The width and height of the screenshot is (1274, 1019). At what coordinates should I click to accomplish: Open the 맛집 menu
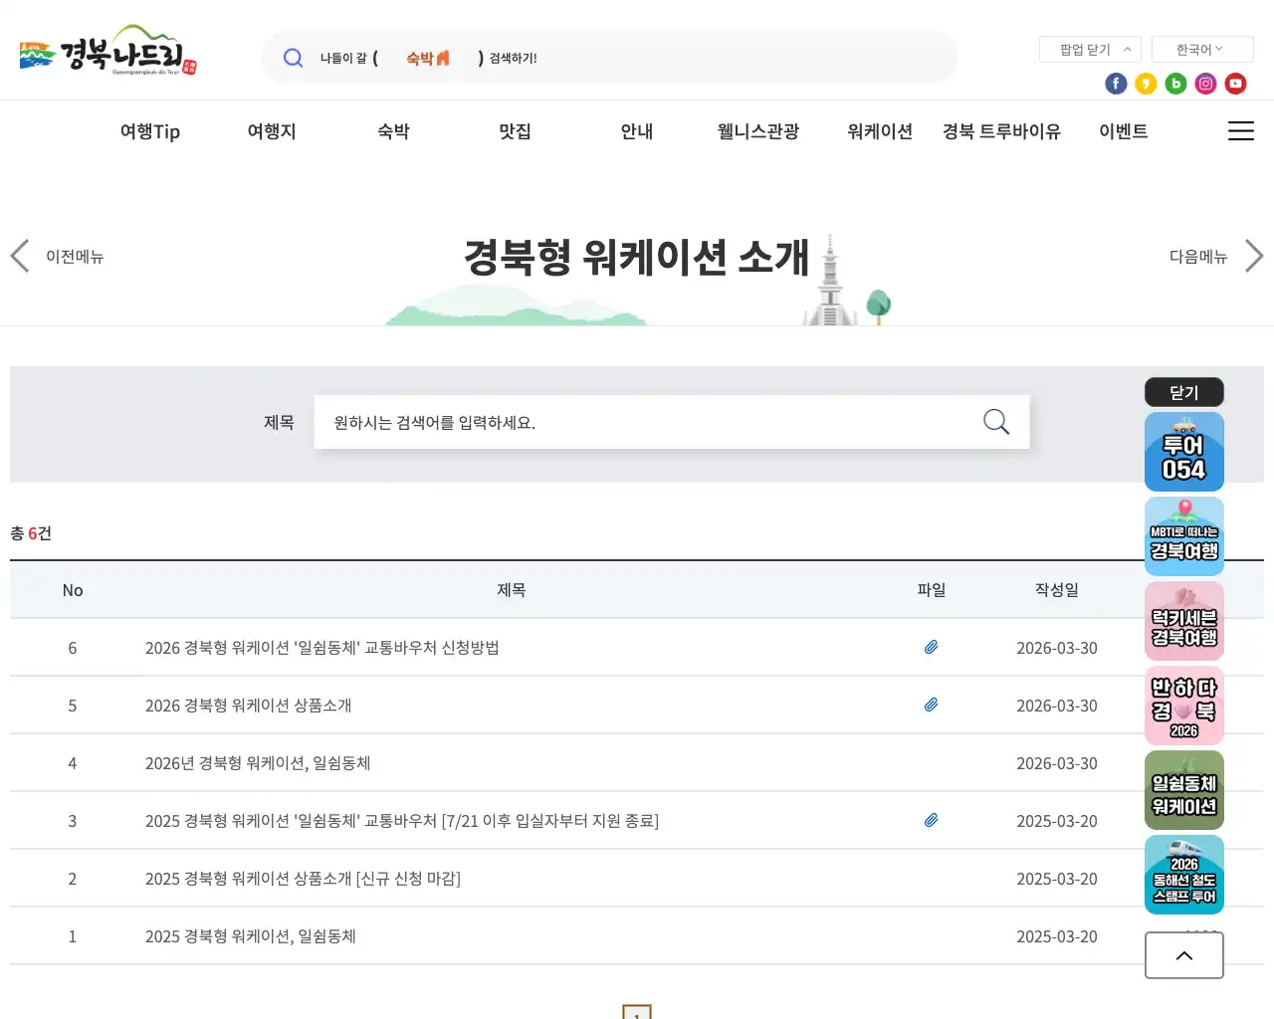515,131
